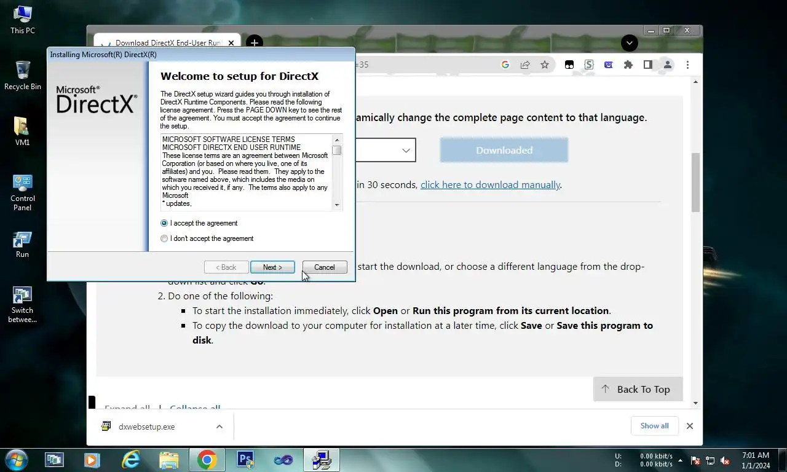Open Control Panel desktop shortcut

pyautogui.click(x=23, y=192)
